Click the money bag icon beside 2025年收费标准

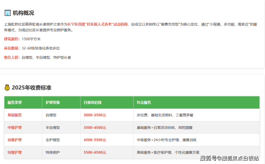[x=7, y=88]
